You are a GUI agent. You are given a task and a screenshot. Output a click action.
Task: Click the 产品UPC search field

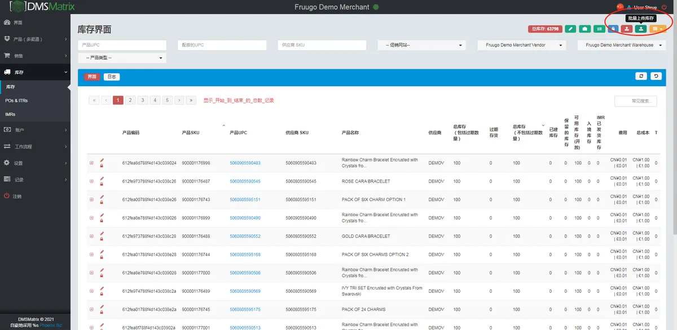point(122,45)
